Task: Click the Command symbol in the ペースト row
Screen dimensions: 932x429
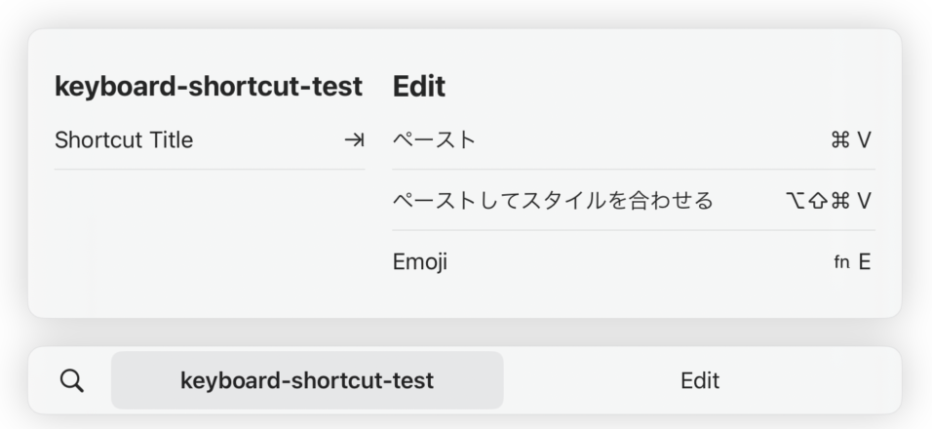Action: (x=839, y=140)
